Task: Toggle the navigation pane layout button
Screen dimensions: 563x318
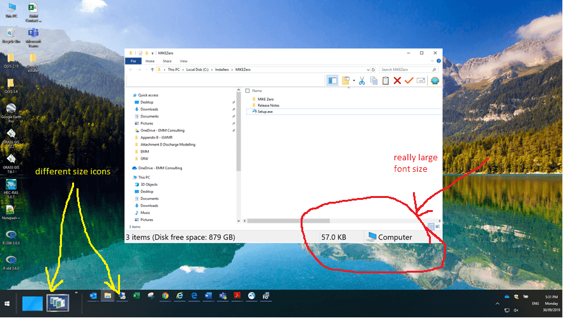Action: [x=333, y=80]
